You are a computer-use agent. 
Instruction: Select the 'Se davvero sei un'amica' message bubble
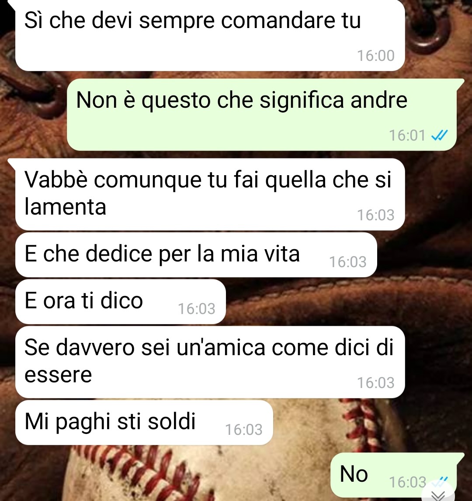210,362
